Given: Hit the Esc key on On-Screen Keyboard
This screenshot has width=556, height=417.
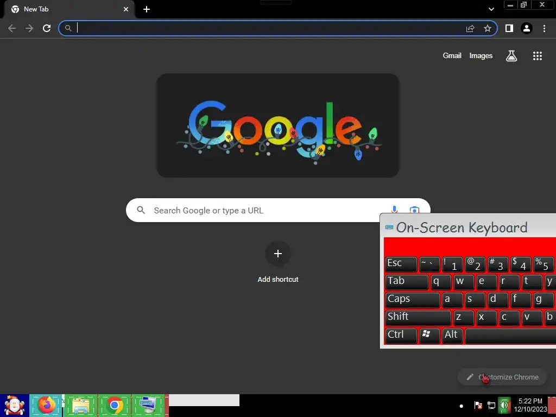Looking at the screenshot, I should 401,264.
